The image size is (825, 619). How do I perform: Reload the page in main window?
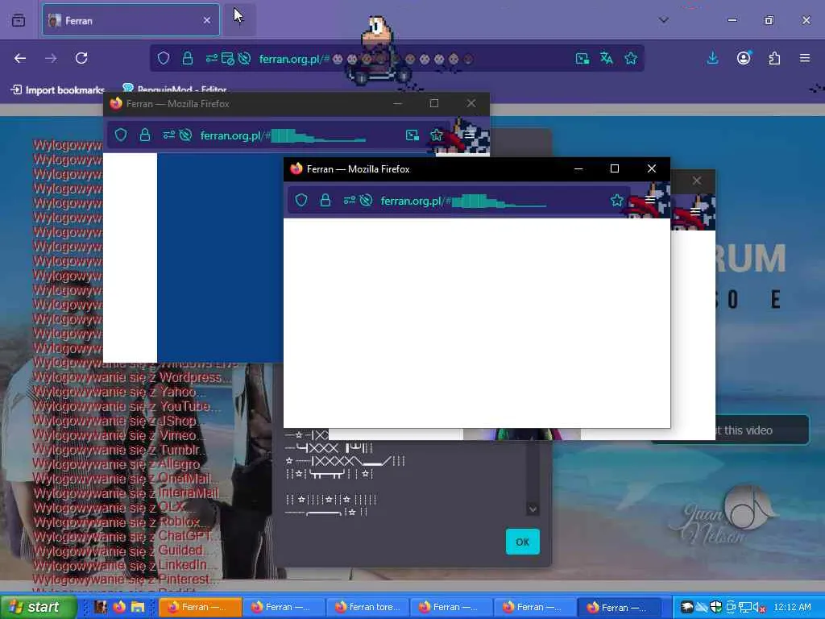(81, 58)
